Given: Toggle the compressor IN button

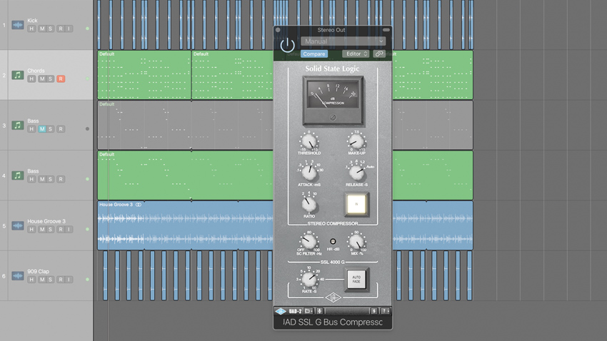Looking at the screenshot, I should (x=356, y=204).
